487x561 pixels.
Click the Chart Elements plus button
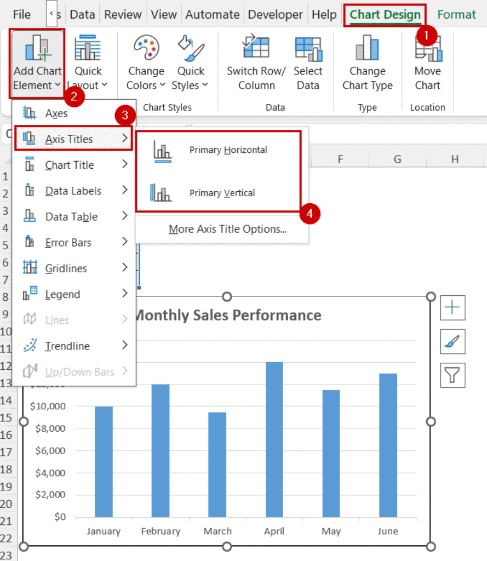click(x=452, y=308)
